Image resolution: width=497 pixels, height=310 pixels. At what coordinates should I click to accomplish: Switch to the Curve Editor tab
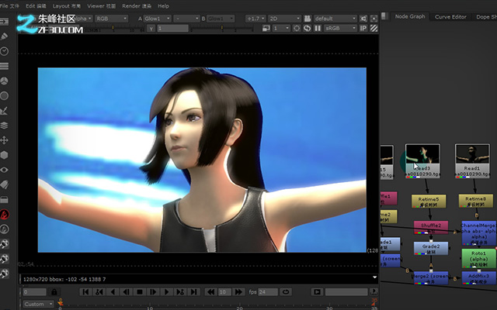point(450,17)
